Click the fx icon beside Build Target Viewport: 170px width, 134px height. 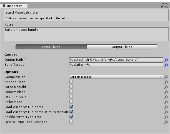[x=166, y=65]
